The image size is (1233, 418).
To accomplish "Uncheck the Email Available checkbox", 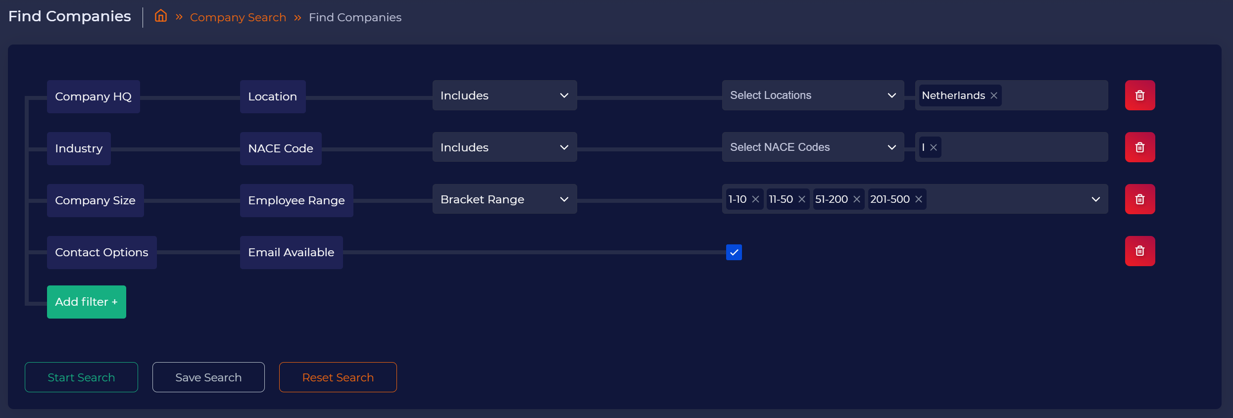I will pos(734,252).
